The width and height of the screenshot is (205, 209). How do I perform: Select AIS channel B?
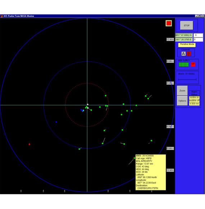(189, 54)
